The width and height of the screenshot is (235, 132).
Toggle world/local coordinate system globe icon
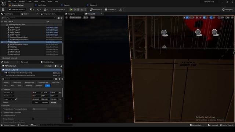click(197, 18)
